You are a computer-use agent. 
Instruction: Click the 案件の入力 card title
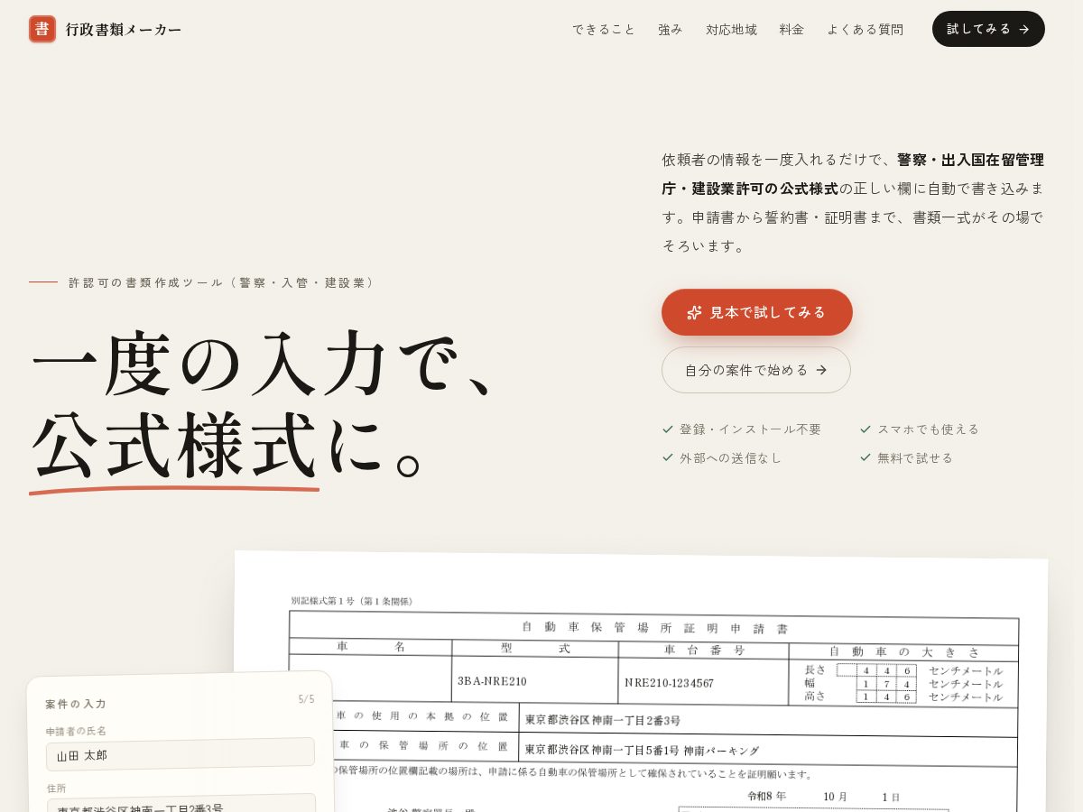tap(76, 704)
